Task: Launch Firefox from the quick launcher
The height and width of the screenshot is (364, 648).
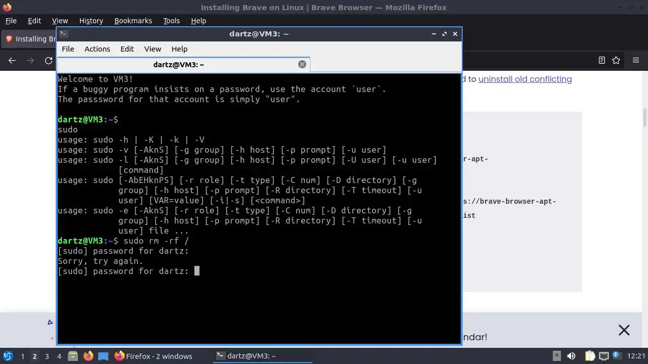Action: click(x=89, y=356)
